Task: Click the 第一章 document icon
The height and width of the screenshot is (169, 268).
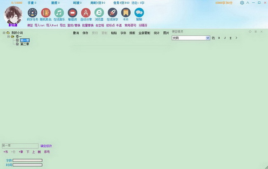Action: pyautogui.click(x=17, y=40)
